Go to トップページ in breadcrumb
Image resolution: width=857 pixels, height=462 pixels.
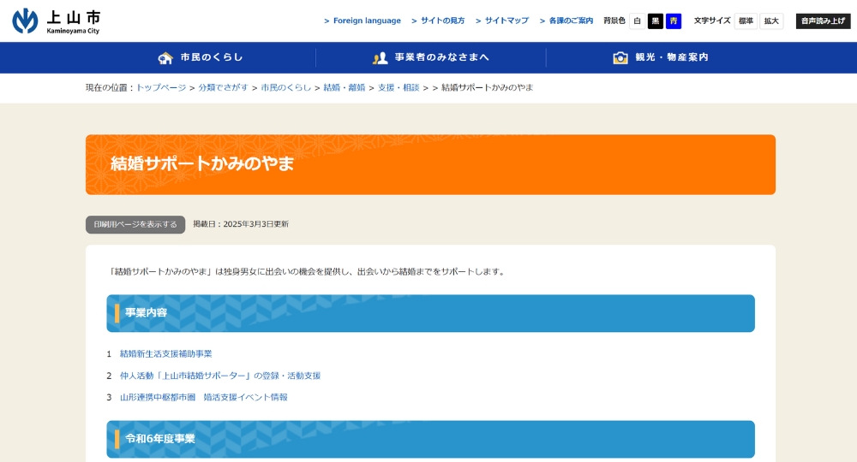tap(161, 87)
